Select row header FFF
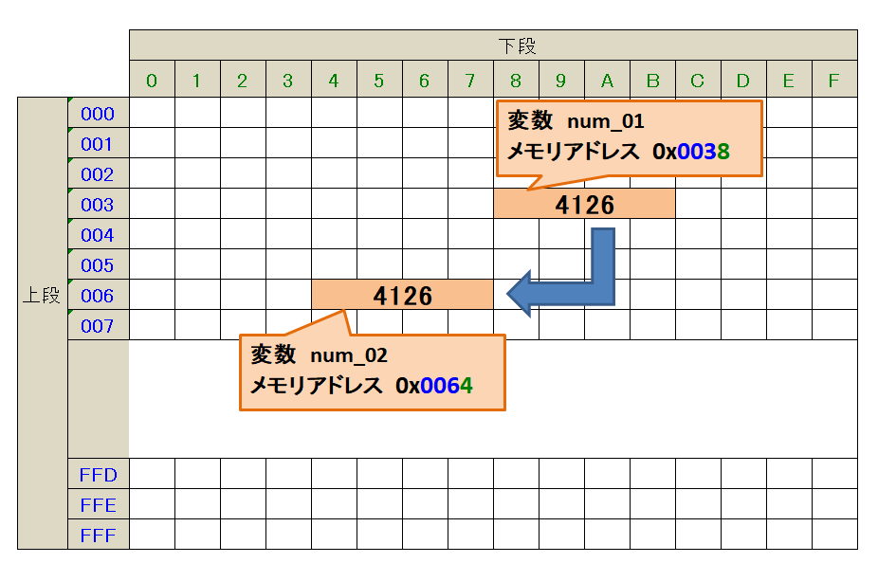Screen dimensions: 878x563 98,535
